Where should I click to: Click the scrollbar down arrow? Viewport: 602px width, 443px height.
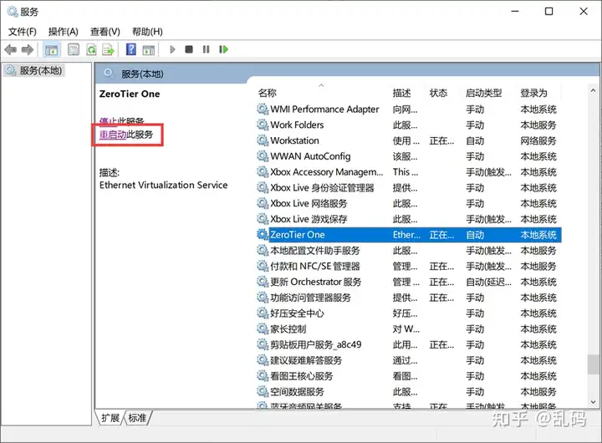(x=593, y=402)
